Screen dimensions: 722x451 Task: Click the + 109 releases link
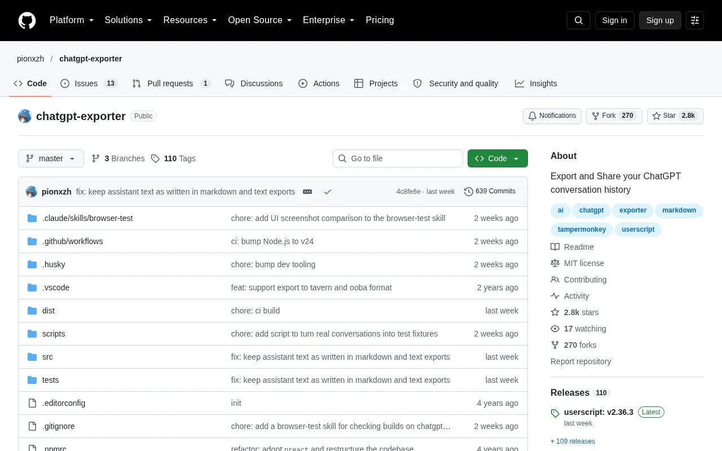pyautogui.click(x=573, y=441)
